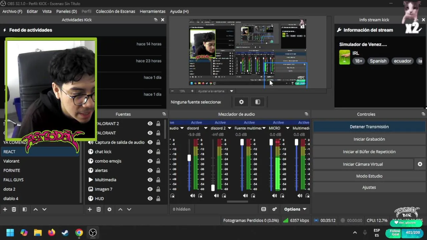Open the Paneles menu
Image resolution: width=427 pixels, height=240 pixels.
(67, 11)
